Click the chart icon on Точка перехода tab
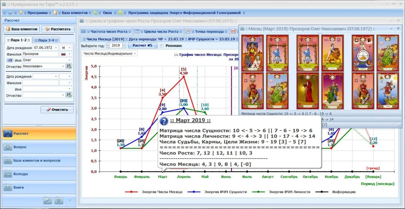Image resolution: width=405 pixels, height=209 pixels. click(x=188, y=32)
